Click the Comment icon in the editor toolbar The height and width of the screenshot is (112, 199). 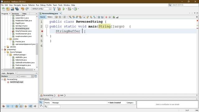[x=114, y=17]
